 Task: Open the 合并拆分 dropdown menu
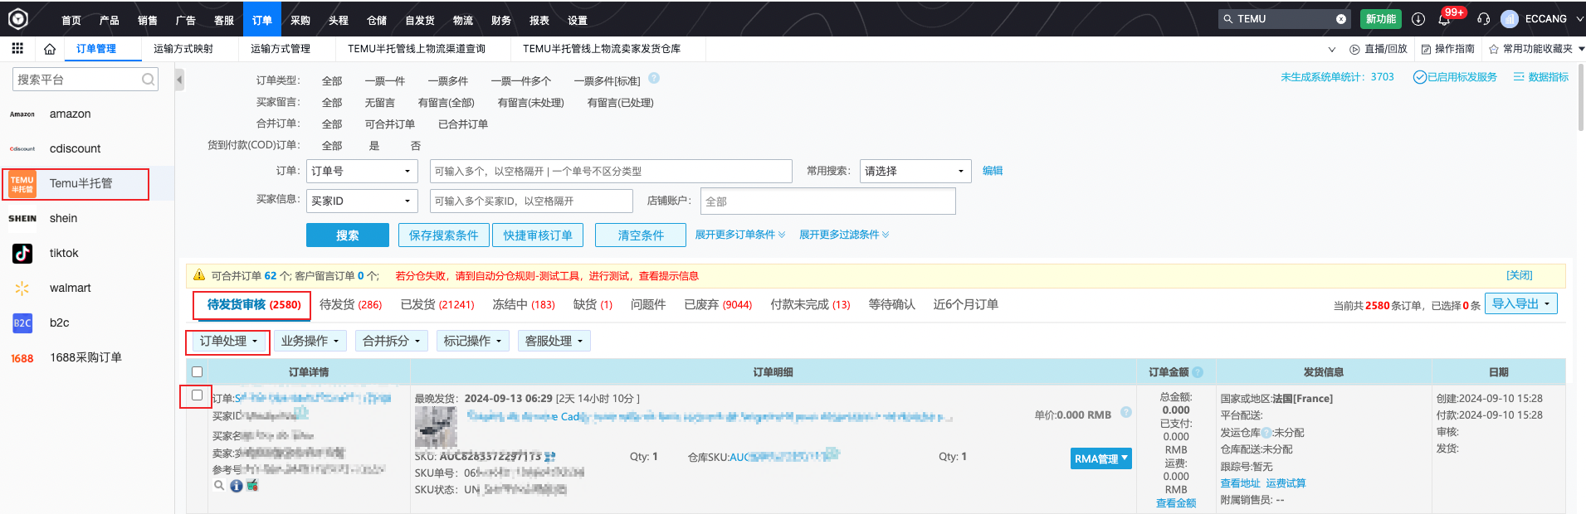pos(391,341)
